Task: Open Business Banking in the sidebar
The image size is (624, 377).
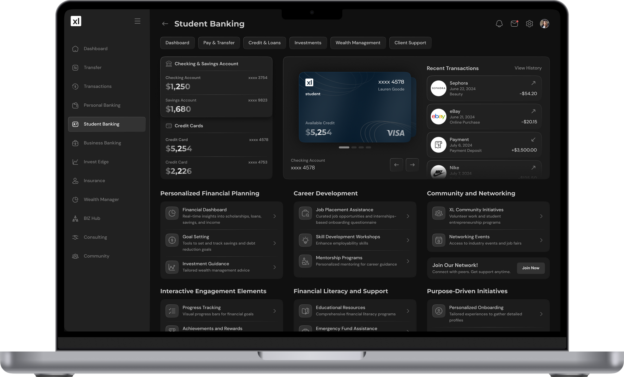Action: tap(107, 143)
